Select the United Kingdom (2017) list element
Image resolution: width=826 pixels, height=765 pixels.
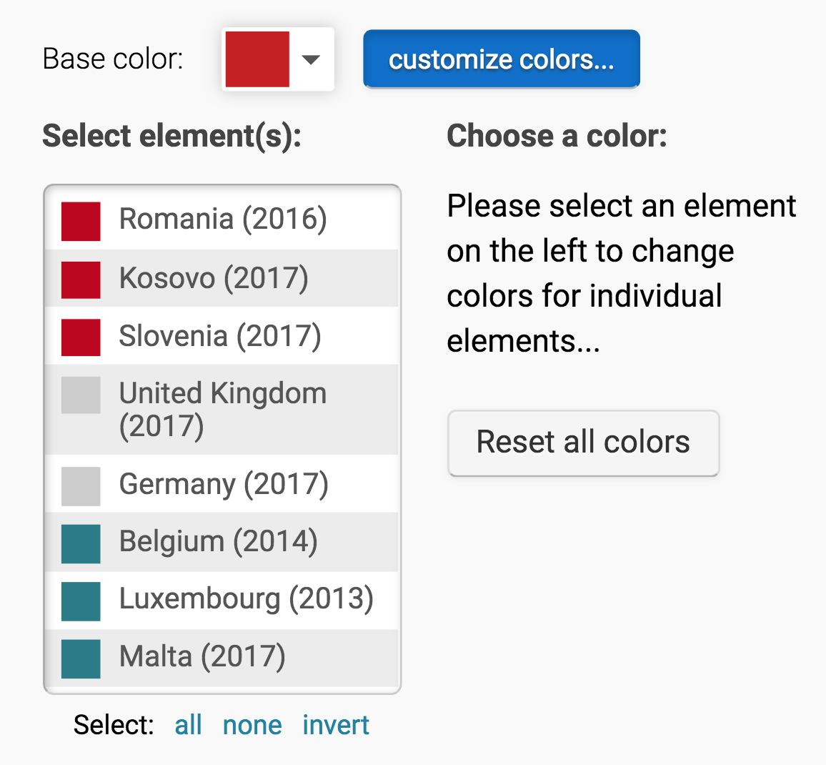(x=222, y=409)
